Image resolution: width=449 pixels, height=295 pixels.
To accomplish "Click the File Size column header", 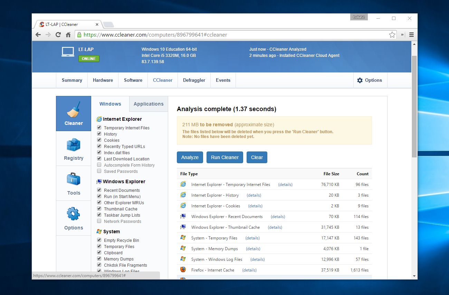I will click(x=331, y=174).
